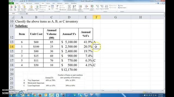
Task: Switch to the Review ribbon tab
Action: click(x=48, y=3)
